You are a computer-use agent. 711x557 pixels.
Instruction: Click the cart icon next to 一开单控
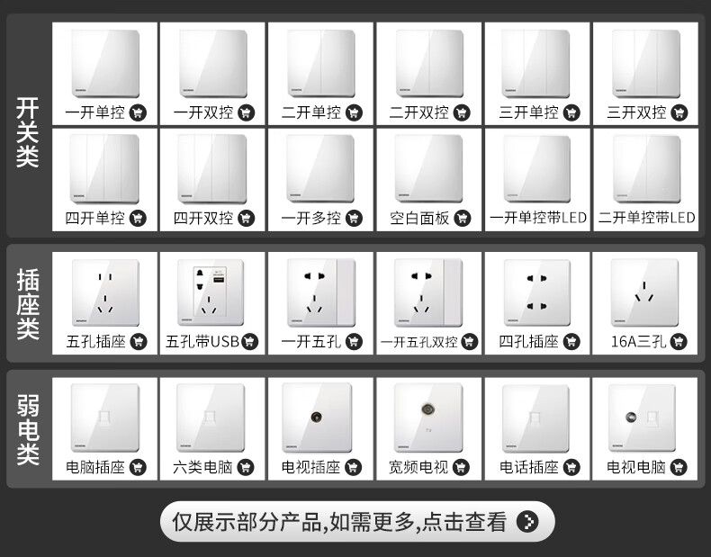[x=138, y=112]
